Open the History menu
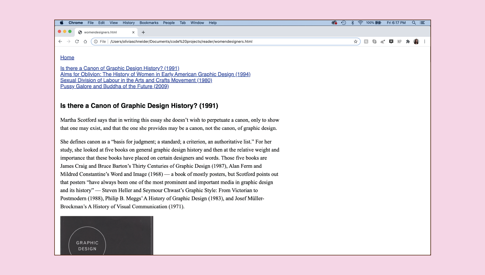Viewport: 485px width, 275px height. click(129, 23)
